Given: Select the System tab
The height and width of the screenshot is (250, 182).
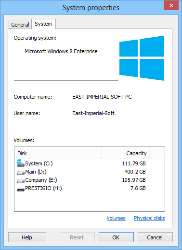Looking at the screenshot, I should point(43,24).
